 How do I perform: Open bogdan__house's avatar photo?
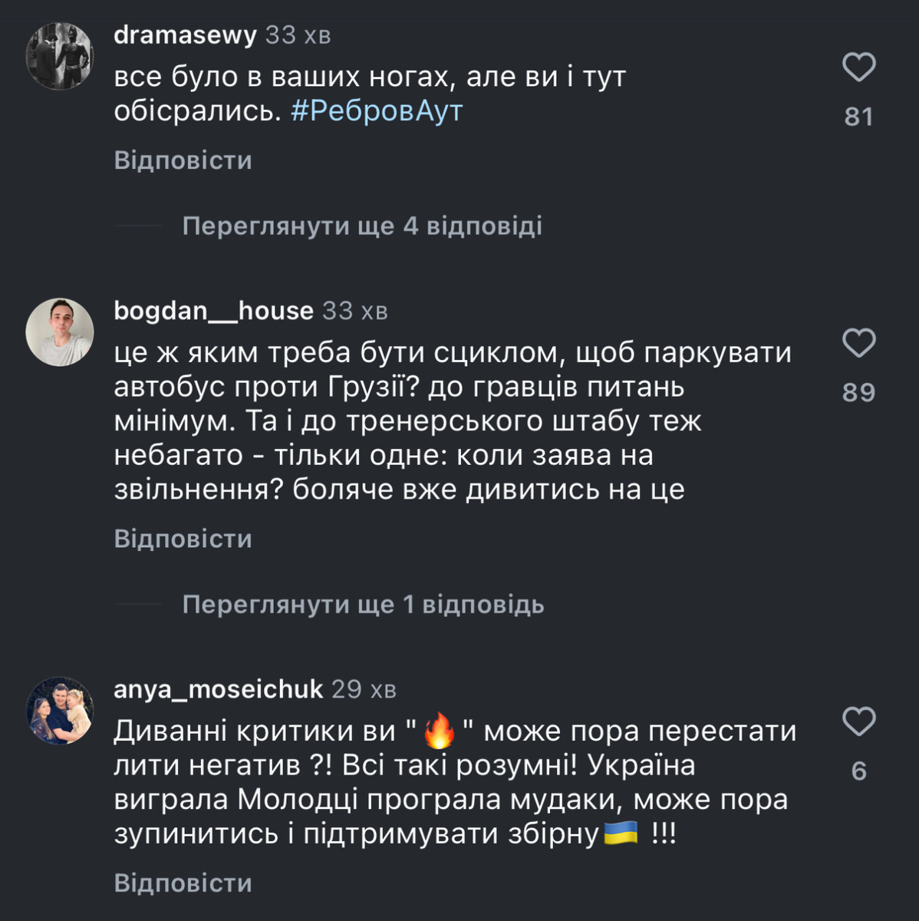pyautogui.click(x=60, y=332)
